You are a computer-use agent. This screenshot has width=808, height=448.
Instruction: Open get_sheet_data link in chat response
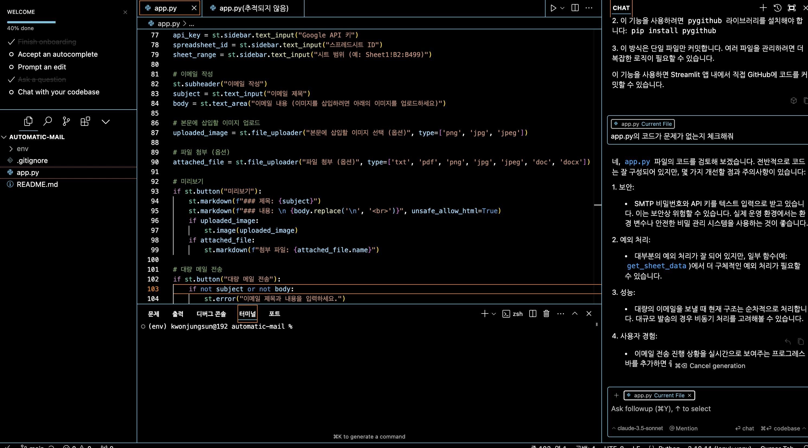pyautogui.click(x=656, y=266)
